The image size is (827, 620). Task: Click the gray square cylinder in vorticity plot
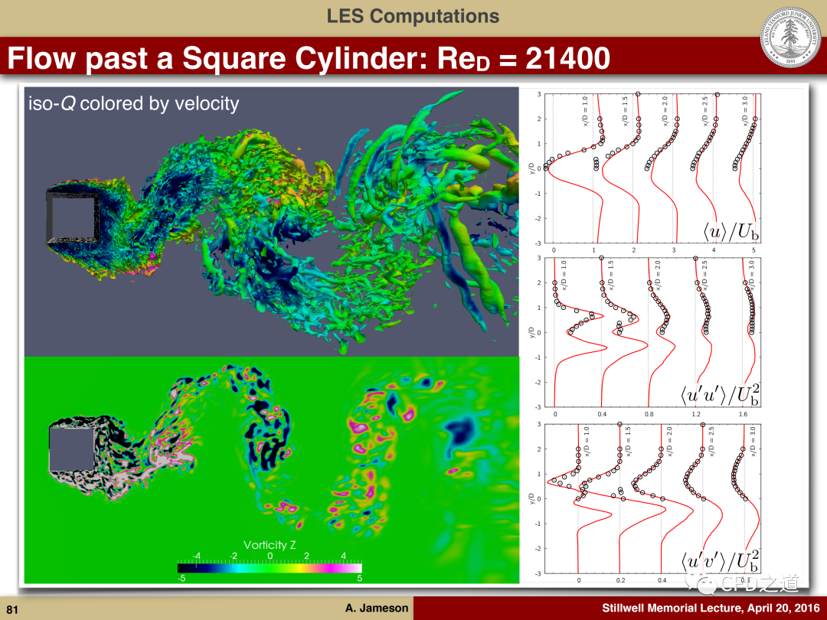[72, 449]
